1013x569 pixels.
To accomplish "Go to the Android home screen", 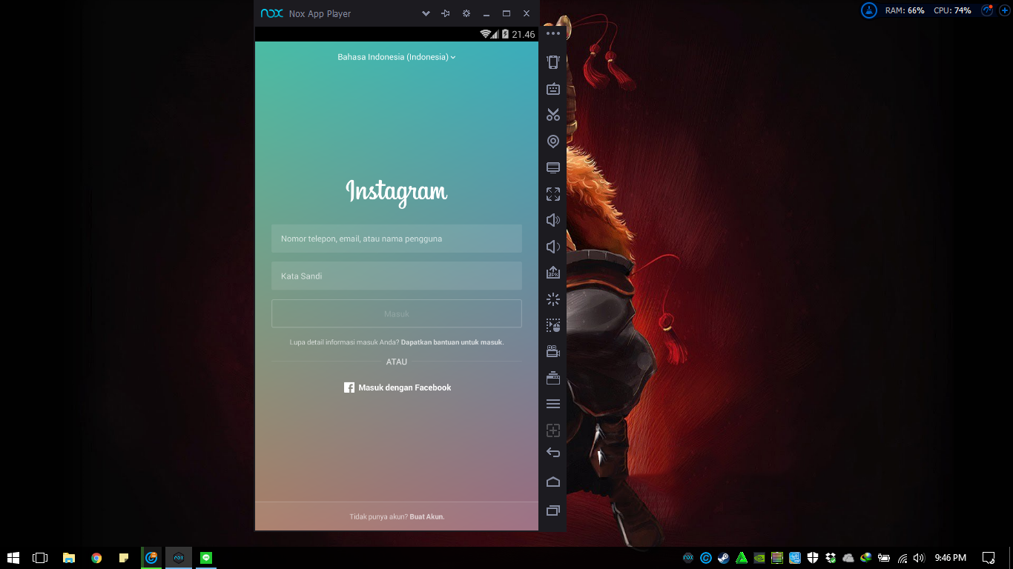I will pyautogui.click(x=552, y=482).
